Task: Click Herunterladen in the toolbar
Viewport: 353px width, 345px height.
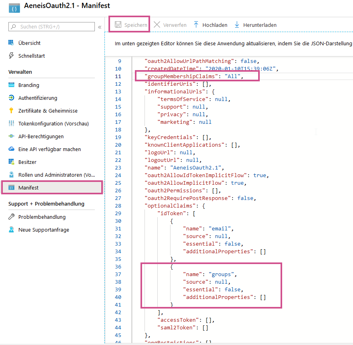Action: (x=255, y=25)
